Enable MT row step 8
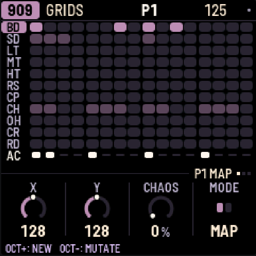This screenshot has width=256, height=256. 134,62
